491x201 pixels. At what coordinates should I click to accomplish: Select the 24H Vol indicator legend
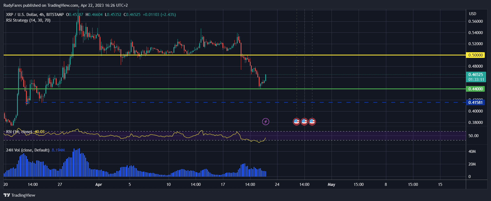[28, 150]
